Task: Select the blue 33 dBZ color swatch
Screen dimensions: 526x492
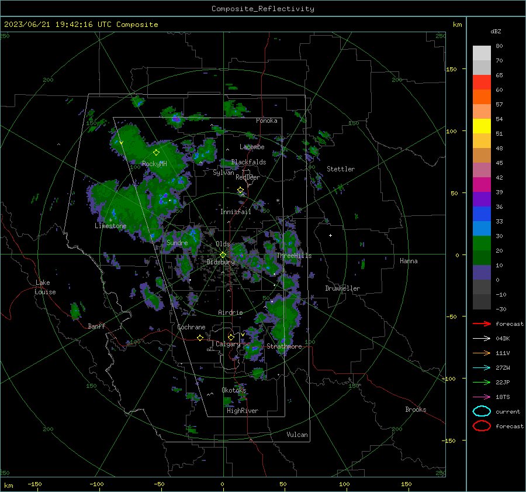Action: (482, 214)
